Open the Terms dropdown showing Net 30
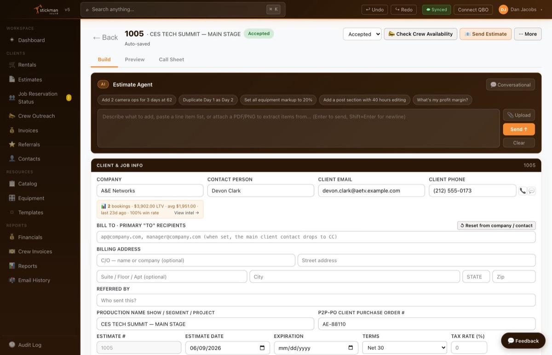 coord(404,348)
